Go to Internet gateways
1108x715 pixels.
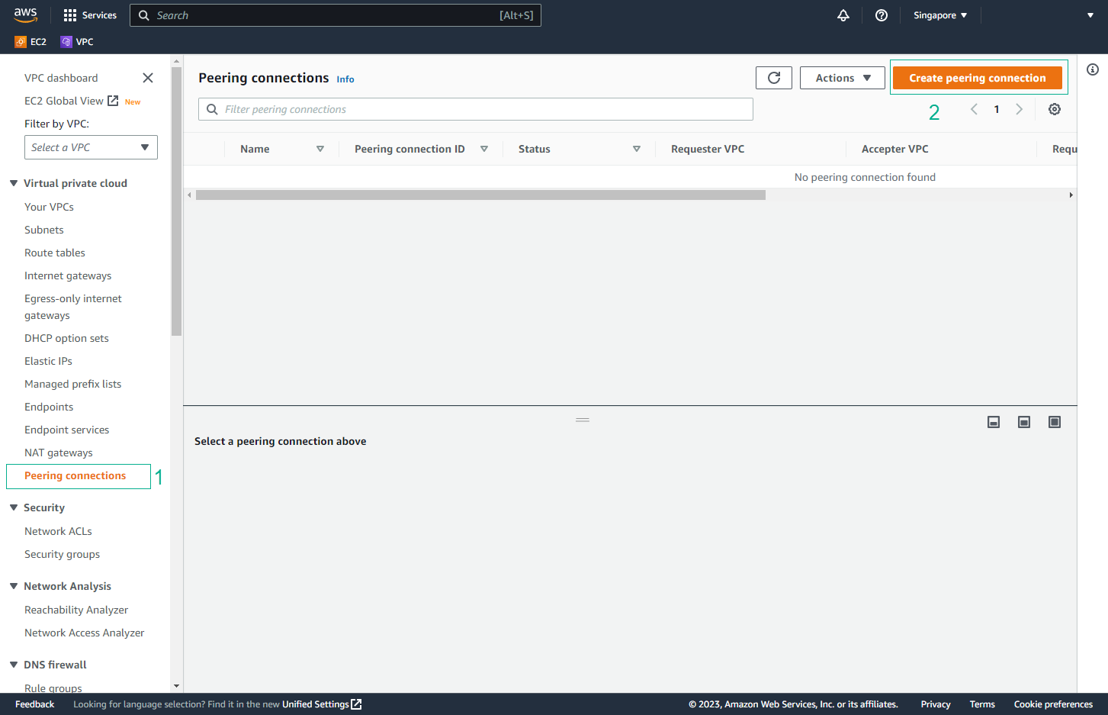(68, 275)
